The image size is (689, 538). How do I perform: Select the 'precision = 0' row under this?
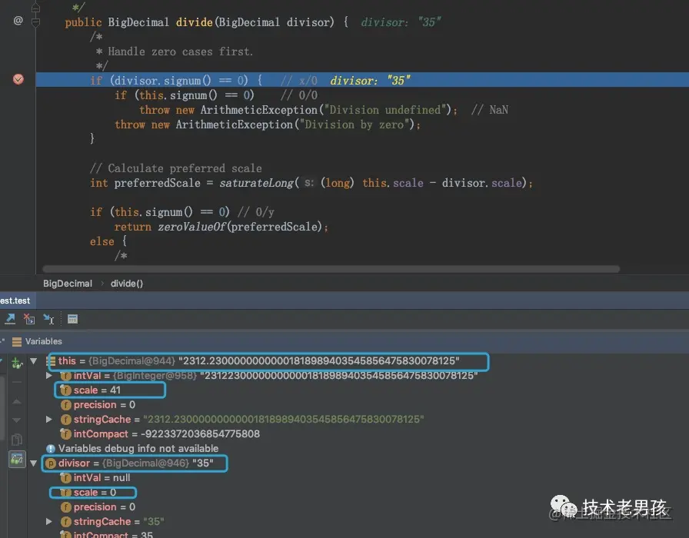click(x=98, y=405)
